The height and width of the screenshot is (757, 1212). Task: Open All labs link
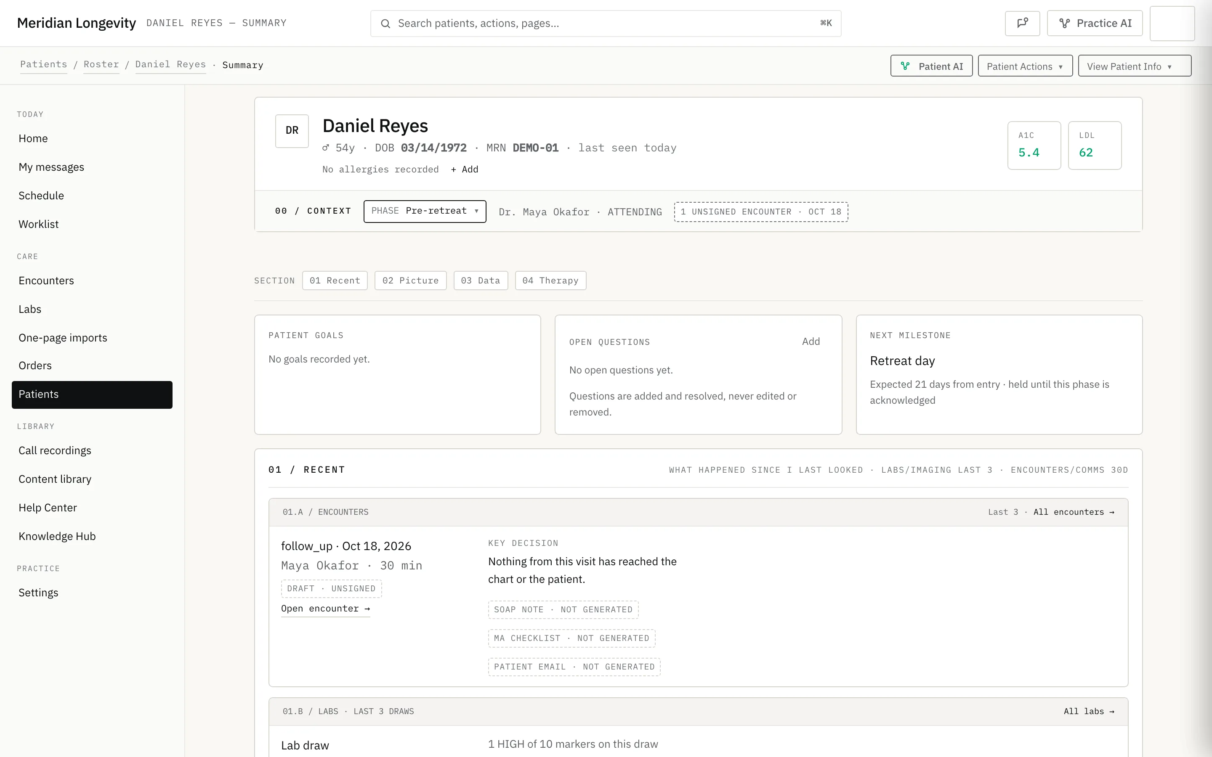pyautogui.click(x=1089, y=712)
